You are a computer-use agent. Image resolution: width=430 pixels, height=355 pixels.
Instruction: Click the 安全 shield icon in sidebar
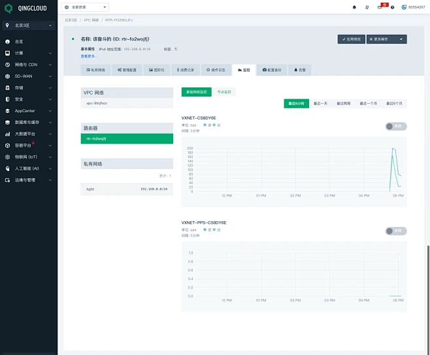coord(8,99)
